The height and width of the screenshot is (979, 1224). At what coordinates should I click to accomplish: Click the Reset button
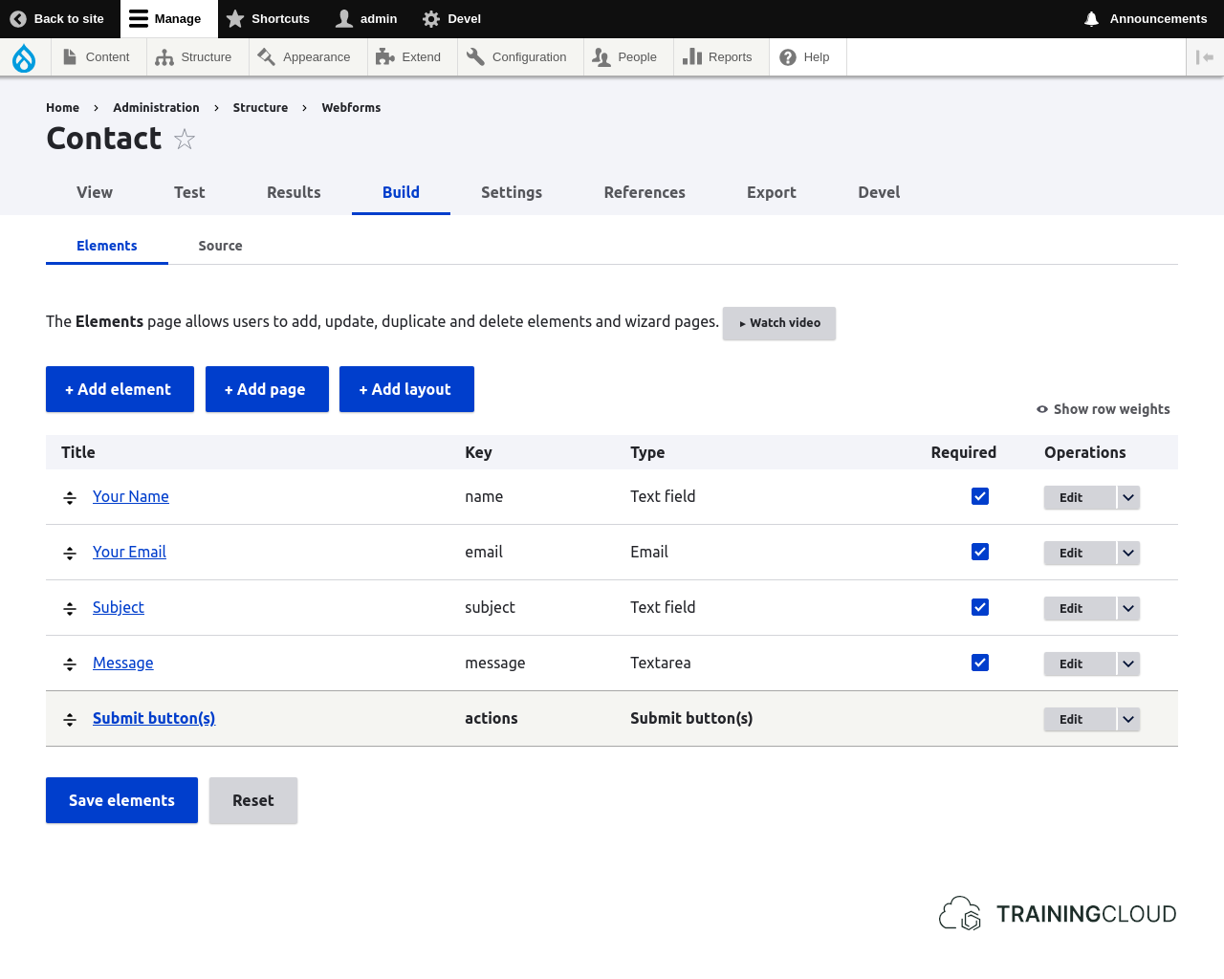(253, 800)
